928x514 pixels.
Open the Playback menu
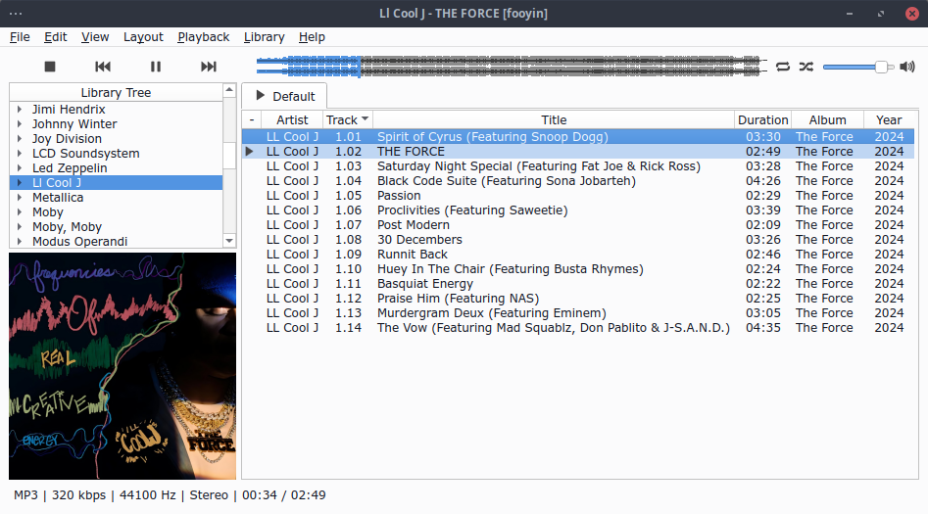pos(203,37)
